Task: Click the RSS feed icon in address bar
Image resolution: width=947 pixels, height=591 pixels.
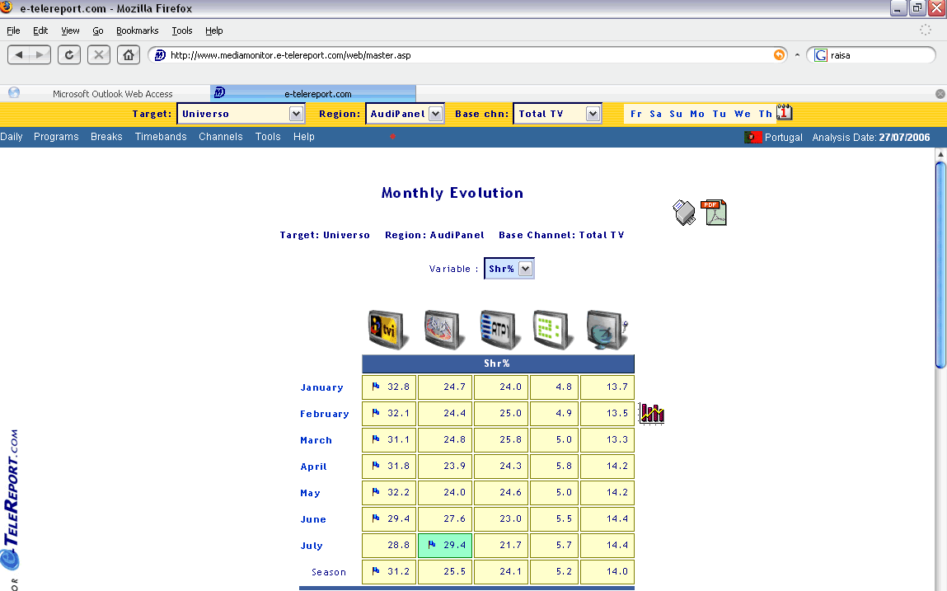Action: 779,55
